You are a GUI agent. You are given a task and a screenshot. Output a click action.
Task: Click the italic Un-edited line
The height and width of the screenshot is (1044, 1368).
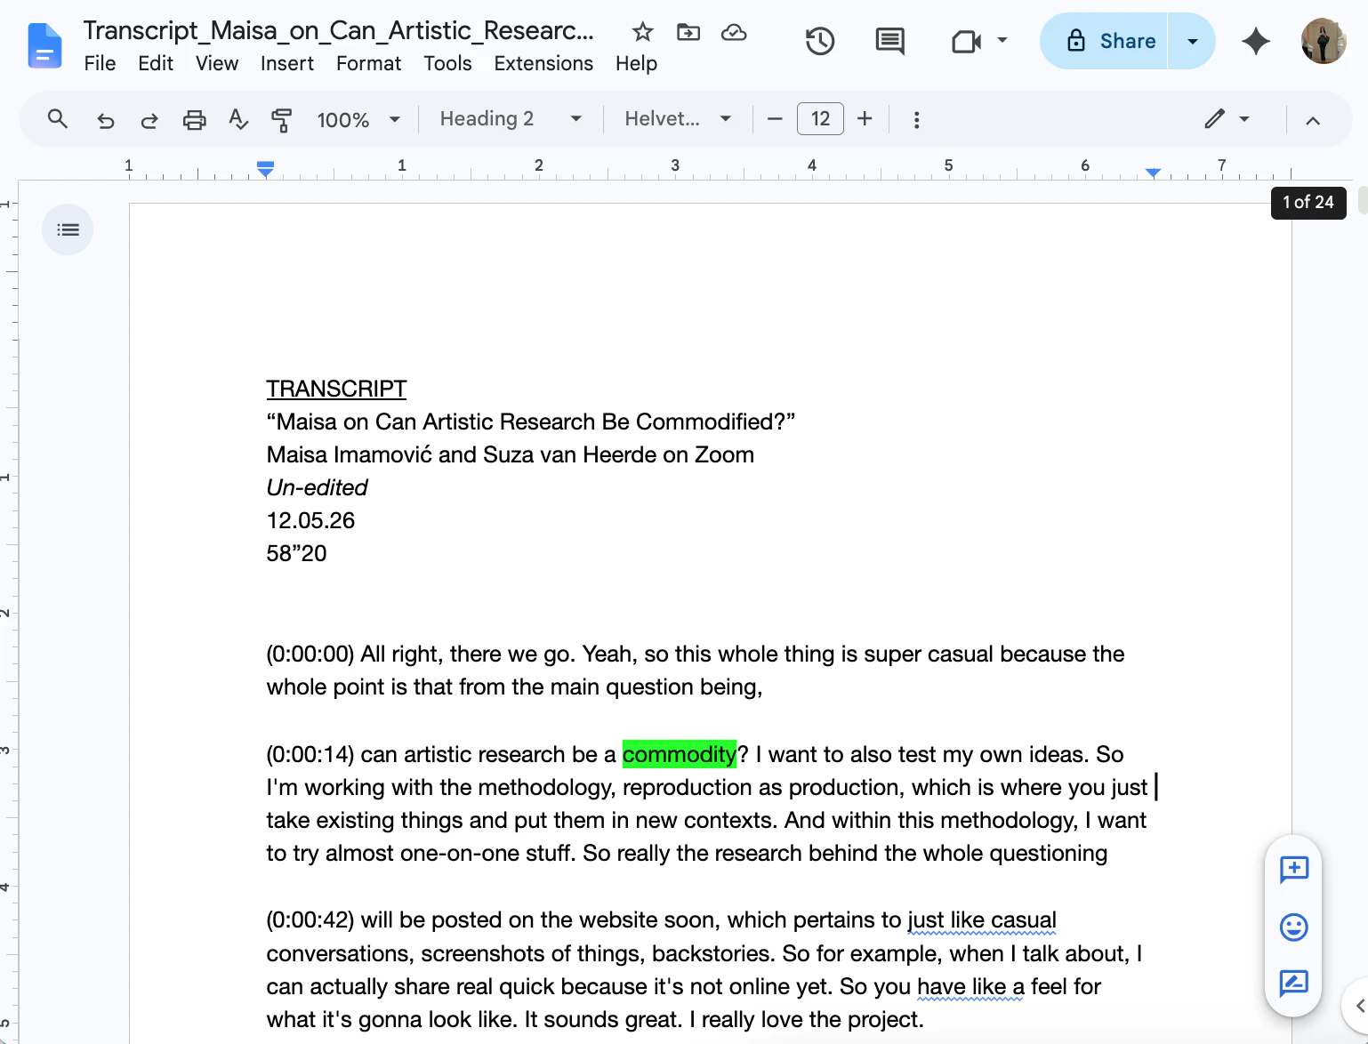tap(317, 487)
